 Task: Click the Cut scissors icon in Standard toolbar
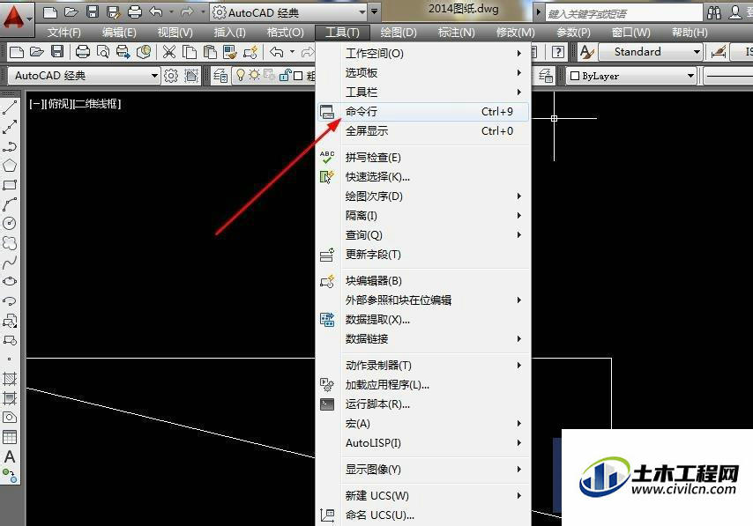click(169, 52)
